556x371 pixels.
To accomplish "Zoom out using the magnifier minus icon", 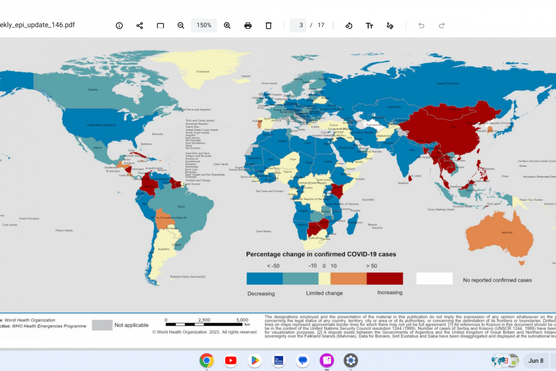I will 181,26.
